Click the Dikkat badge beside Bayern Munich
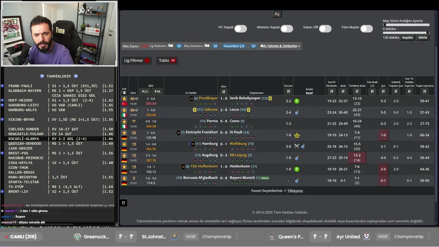The image size is (439, 247). [265, 178]
